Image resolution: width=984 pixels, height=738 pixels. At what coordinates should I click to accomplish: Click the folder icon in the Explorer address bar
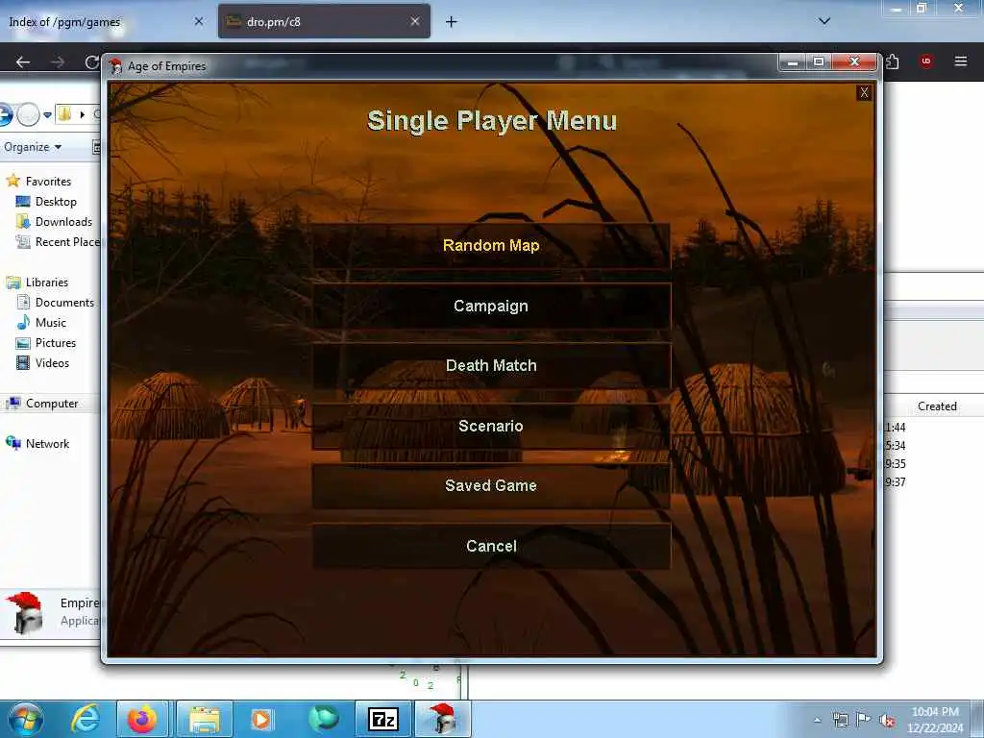coord(64,114)
